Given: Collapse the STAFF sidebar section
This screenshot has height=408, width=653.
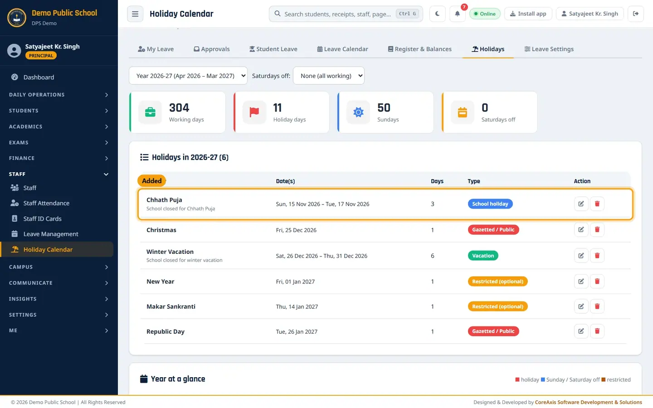Looking at the screenshot, I should click(x=59, y=174).
